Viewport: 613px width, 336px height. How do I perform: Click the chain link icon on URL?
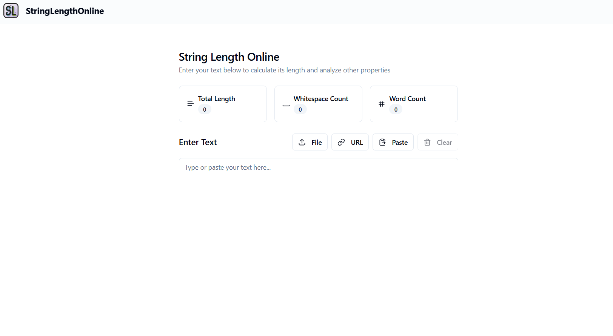pyautogui.click(x=341, y=142)
